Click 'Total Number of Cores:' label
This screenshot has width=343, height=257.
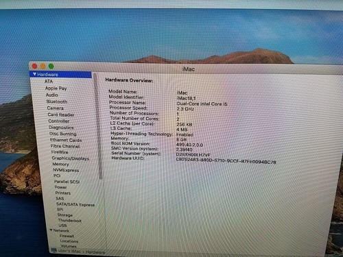tap(134, 118)
